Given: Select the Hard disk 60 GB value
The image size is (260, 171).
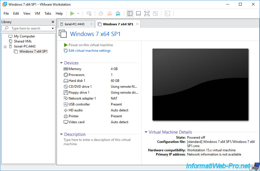Looking at the screenshot, I should (115, 81).
